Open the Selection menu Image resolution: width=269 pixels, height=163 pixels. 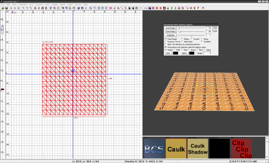23,4
